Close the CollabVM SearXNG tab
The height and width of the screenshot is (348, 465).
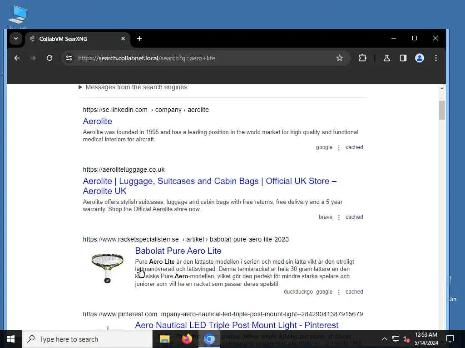tap(123, 39)
